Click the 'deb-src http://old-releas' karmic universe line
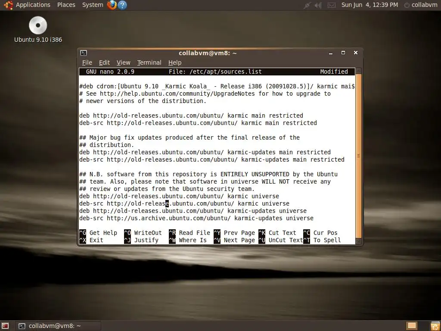This screenshot has height=331, width=441. 184,203
